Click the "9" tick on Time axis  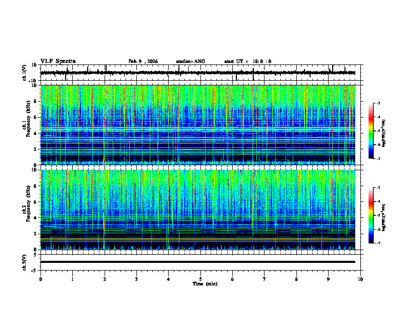tap(328, 279)
